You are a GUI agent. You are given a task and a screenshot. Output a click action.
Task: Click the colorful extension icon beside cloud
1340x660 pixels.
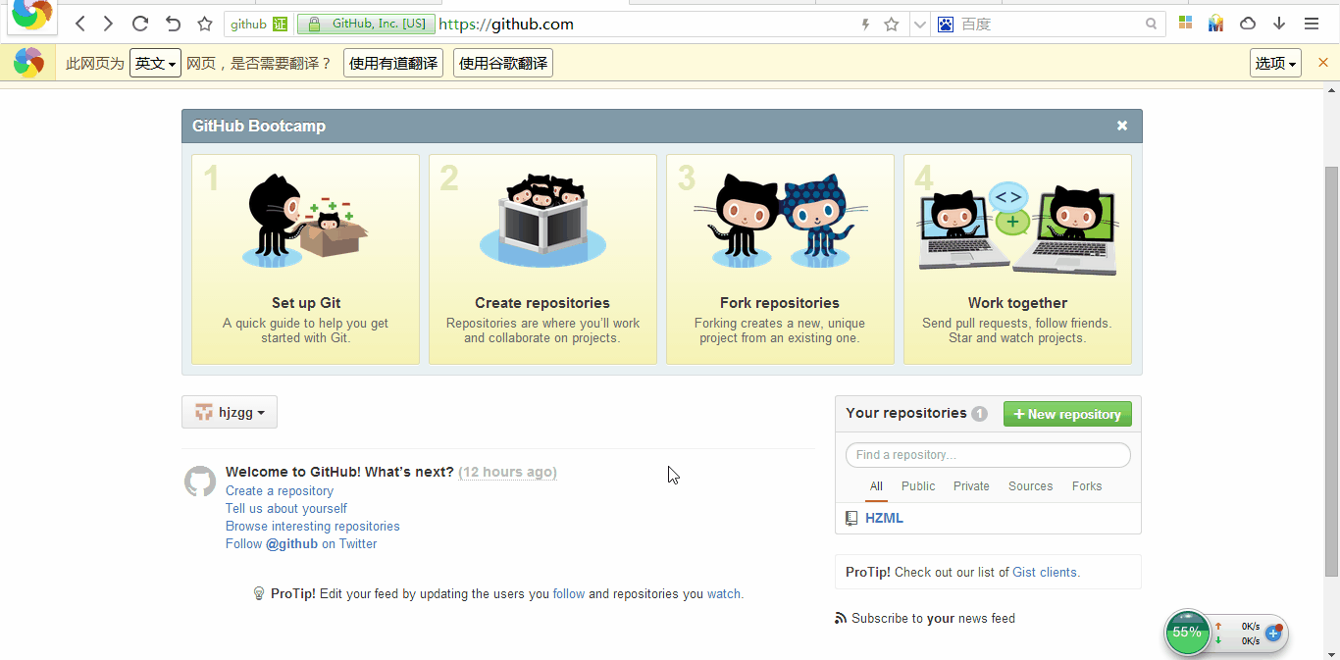pos(1216,24)
